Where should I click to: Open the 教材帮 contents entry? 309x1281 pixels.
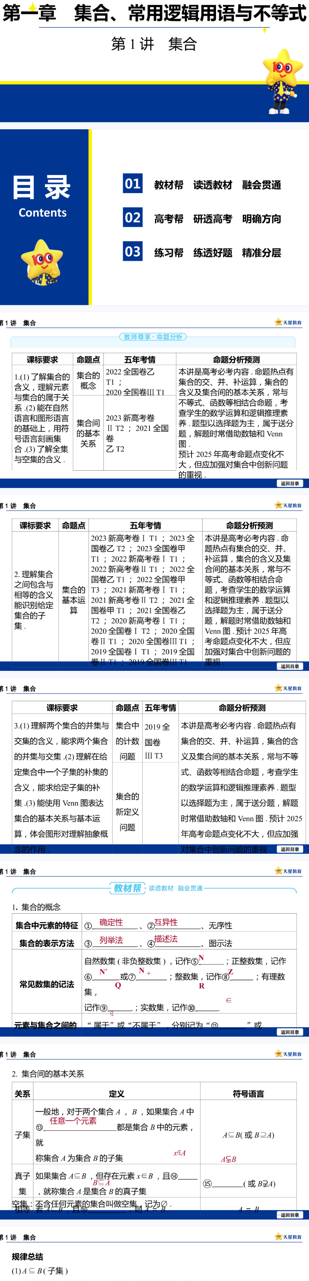point(169,185)
